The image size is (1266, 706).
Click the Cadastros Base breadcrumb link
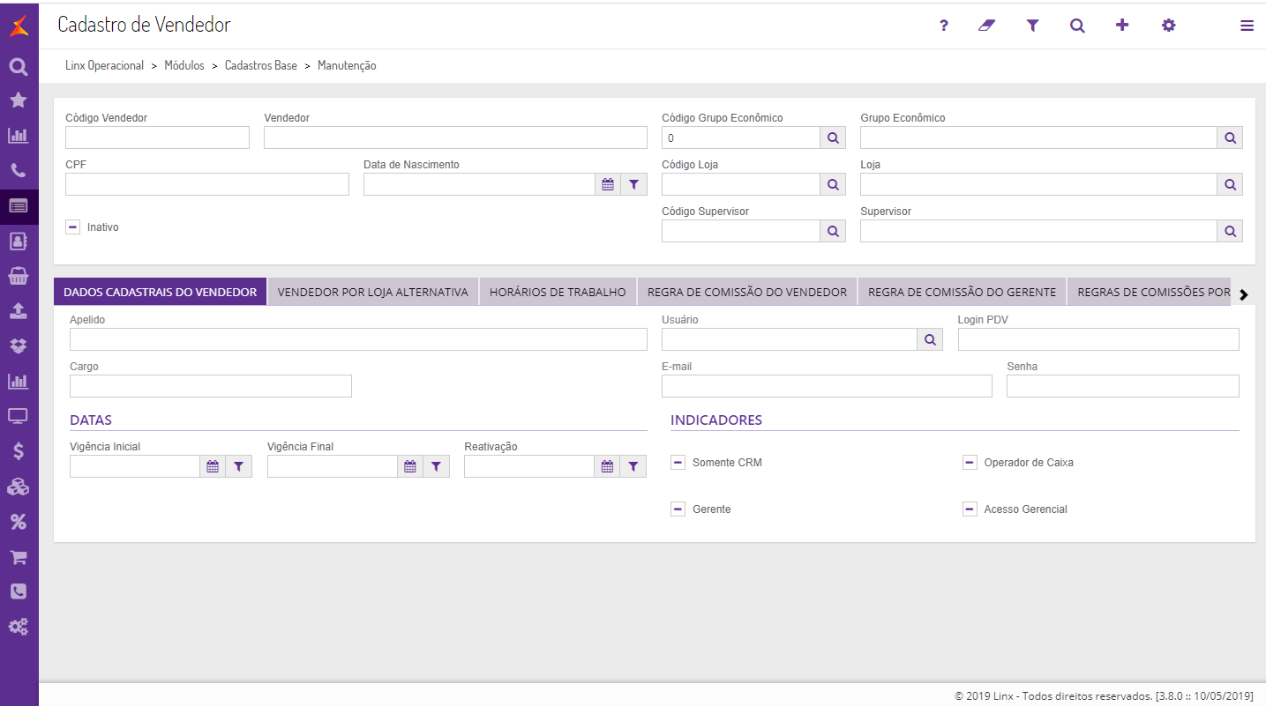(261, 66)
